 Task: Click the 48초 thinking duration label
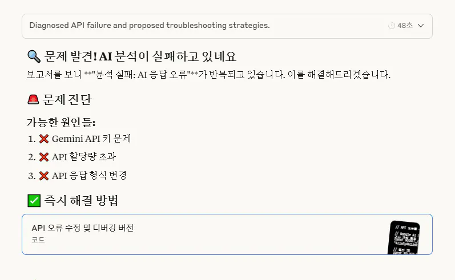coord(405,26)
